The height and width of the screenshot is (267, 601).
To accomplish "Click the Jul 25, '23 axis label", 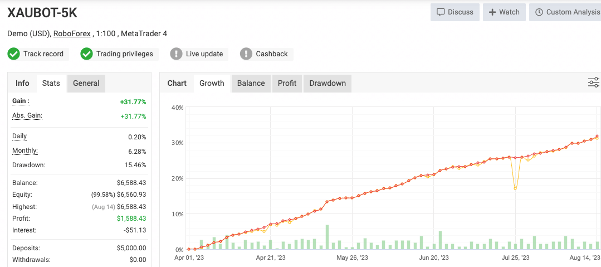I will pos(516,258).
